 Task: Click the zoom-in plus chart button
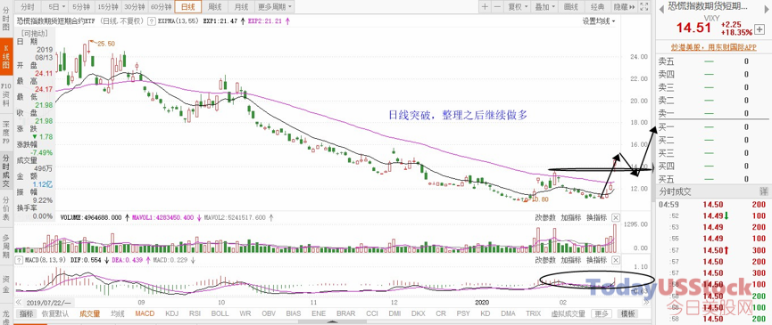click(x=485, y=6)
